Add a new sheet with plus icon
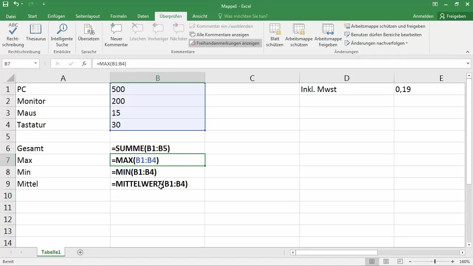Image resolution: width=473 pixels, height=266 pixels. point(80,252)
